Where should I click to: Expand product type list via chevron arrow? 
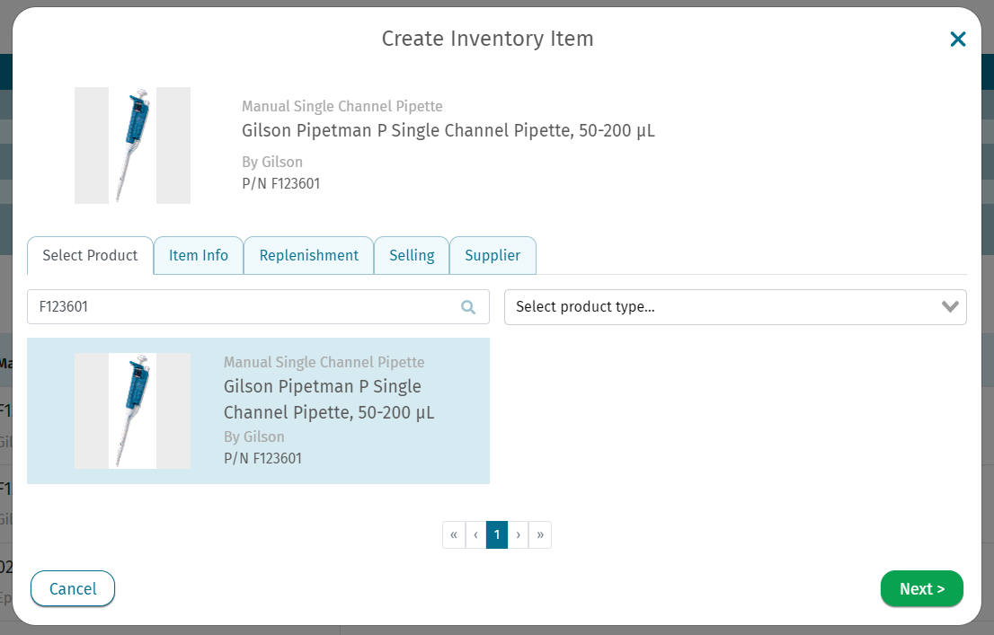point(950,307)
